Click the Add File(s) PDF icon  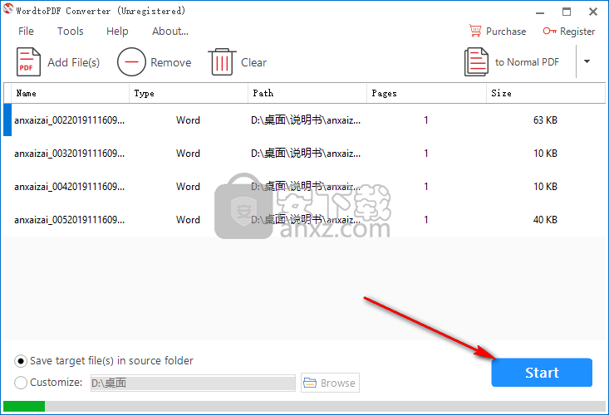(28, 61)
